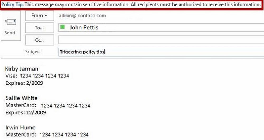Open address book via To button
Viewport: 264px width, 140px height.
click(40, 28)
